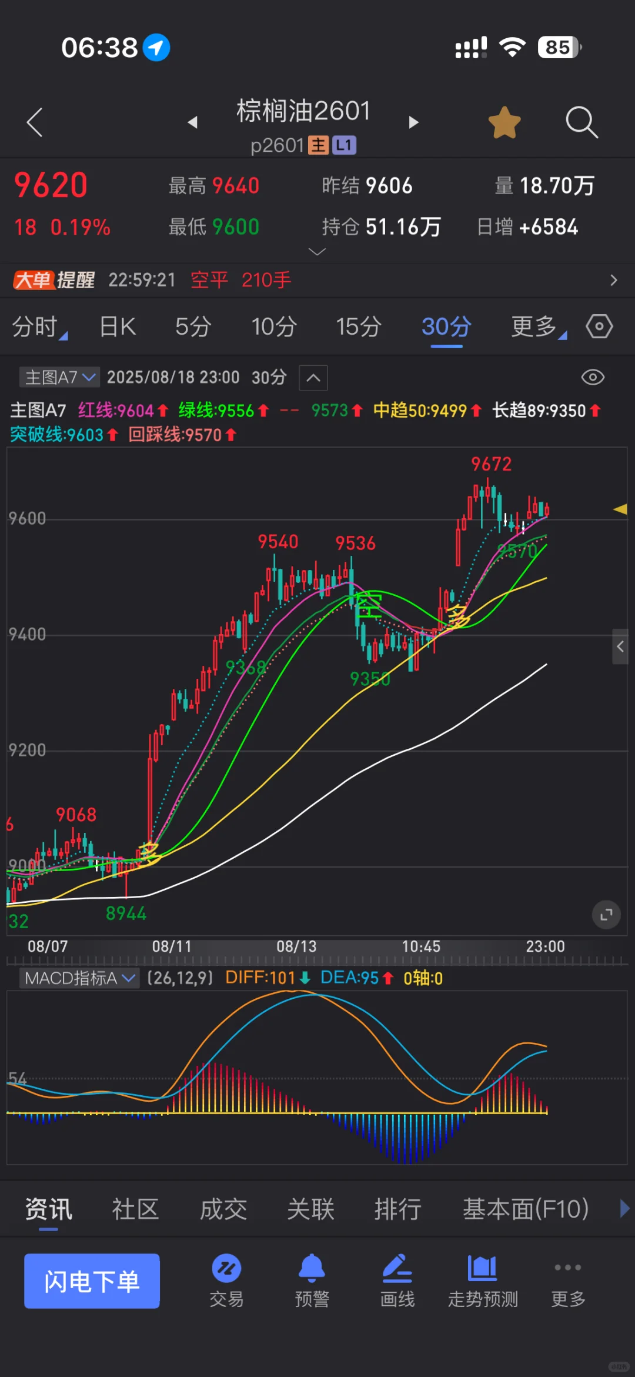Tap the 最低 9600 value
Screen dimensions: 635x1377
pos(236,227)
